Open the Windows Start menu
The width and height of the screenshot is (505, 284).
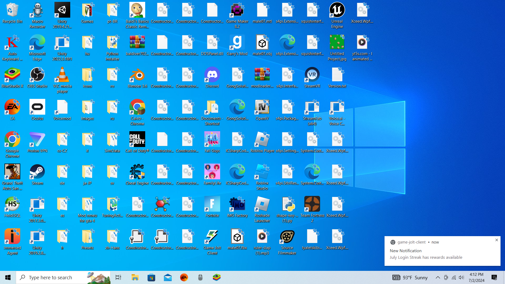pyautogui.click(x=8, y=277)
